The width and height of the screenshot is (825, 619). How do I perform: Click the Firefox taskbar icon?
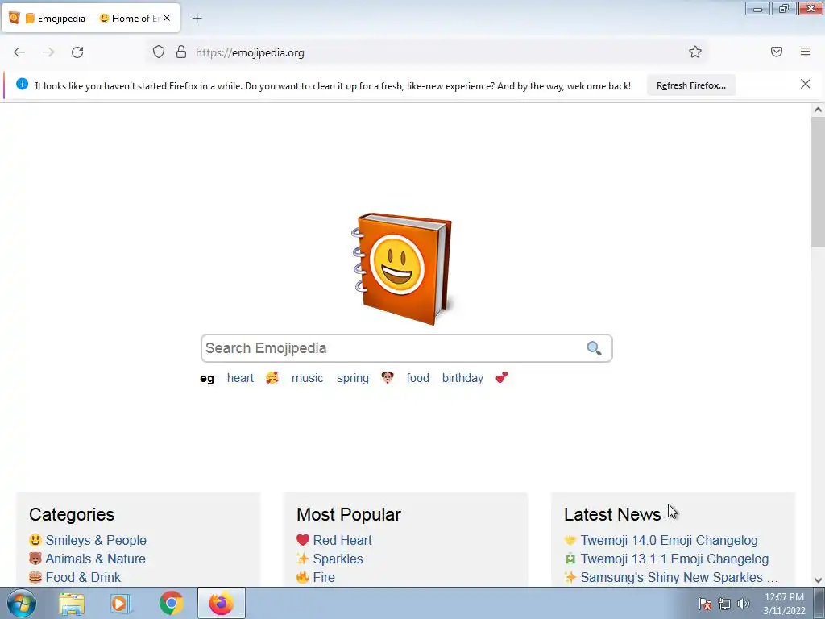pyautogui.click(x=221, y=603)
